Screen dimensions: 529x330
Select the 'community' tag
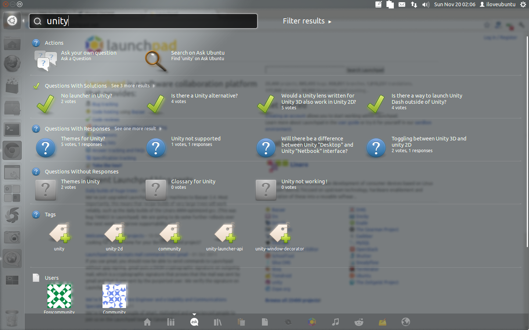coord(169,237)
